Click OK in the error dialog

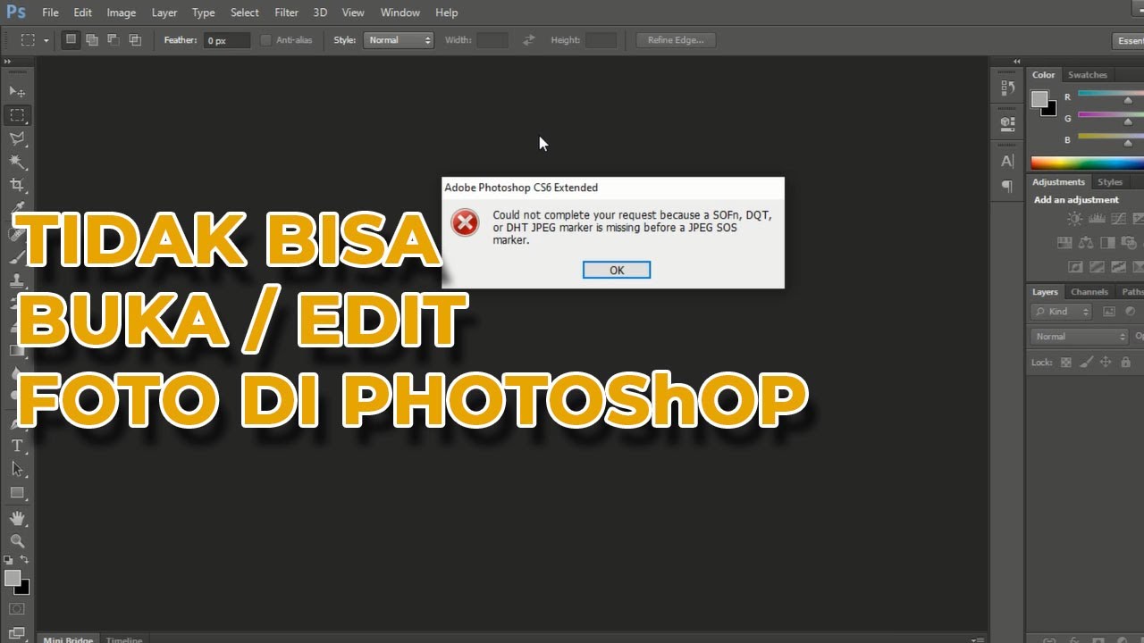coord(617,270)
